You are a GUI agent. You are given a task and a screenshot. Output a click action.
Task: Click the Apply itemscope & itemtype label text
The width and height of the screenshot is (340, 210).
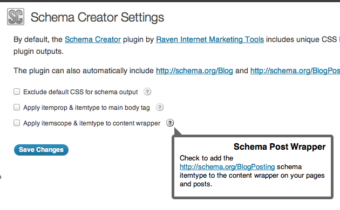pos(92,123)
